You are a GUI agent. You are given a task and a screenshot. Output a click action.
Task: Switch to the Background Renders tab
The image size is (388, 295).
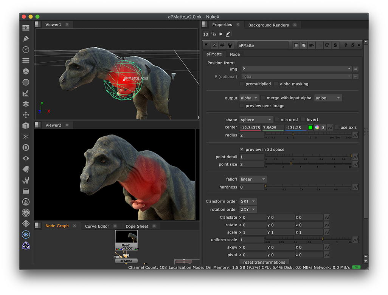coord(268,25)
